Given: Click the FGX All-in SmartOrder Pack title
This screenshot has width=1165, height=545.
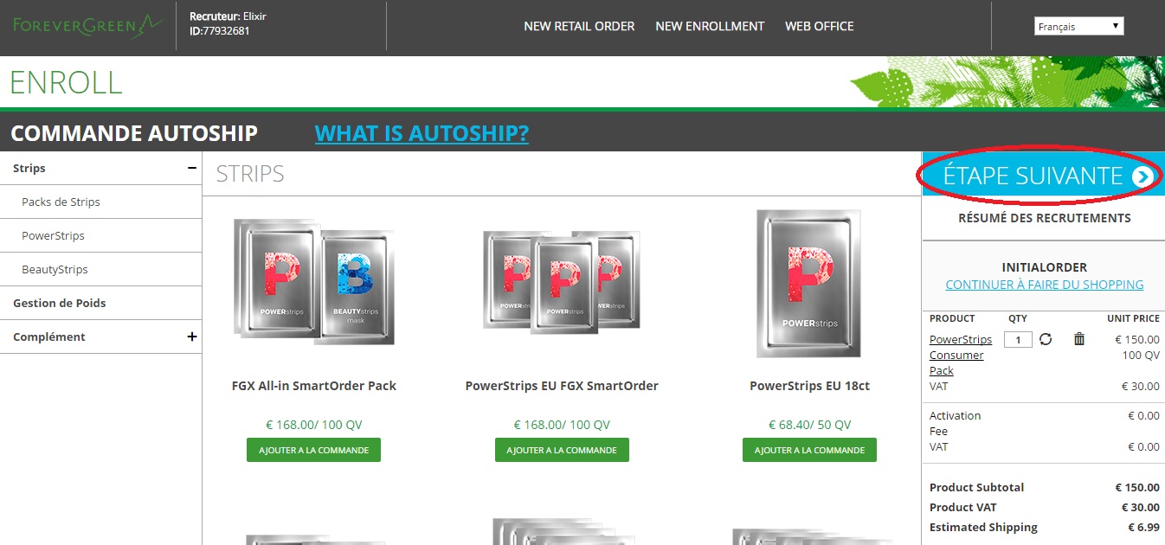Looking at the screenshot, I should coord(314,386).
